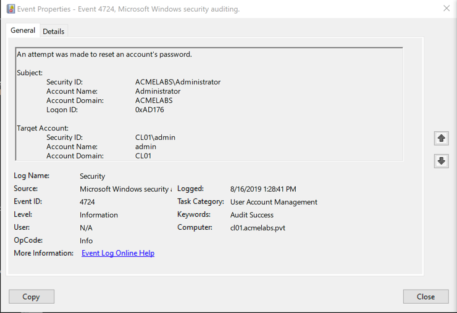Click the password reset description text line
This screenshot has width=457, height=313.
[104, 54]
